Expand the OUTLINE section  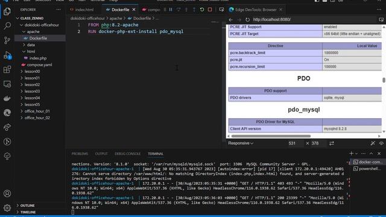click(x=27, y=206)
